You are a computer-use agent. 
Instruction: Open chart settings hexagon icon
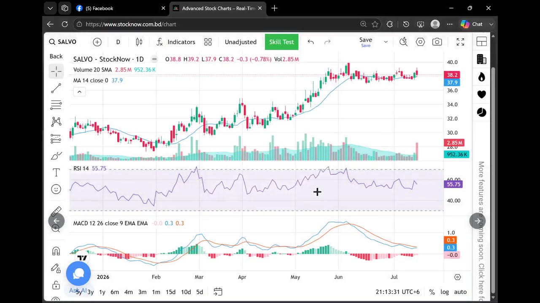pyautogui.click(x=420, y=42)
